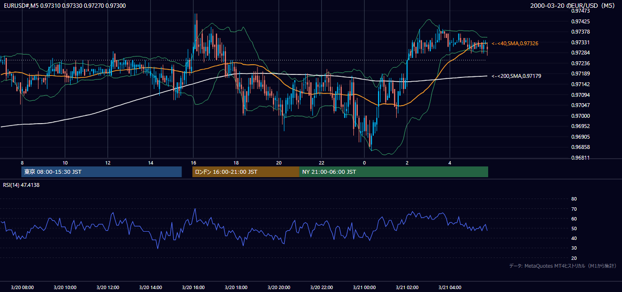This screenshot has width=622, height=292.
Task: Click price level 0.97000 on price axis
Action: (x=580, y=116)
